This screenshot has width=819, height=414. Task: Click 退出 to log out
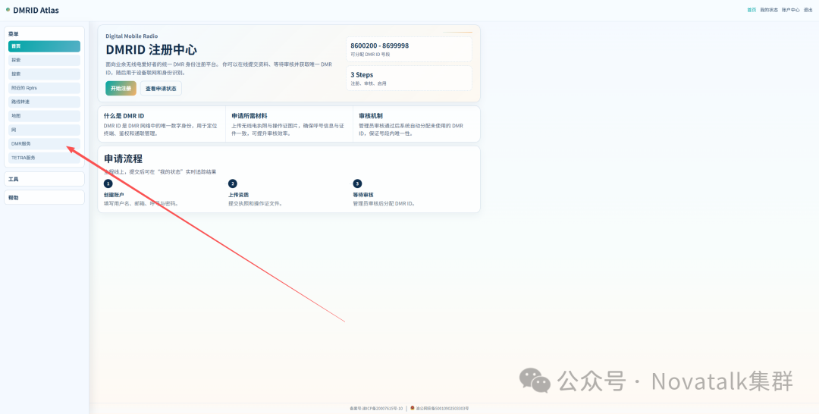[808, 10]
